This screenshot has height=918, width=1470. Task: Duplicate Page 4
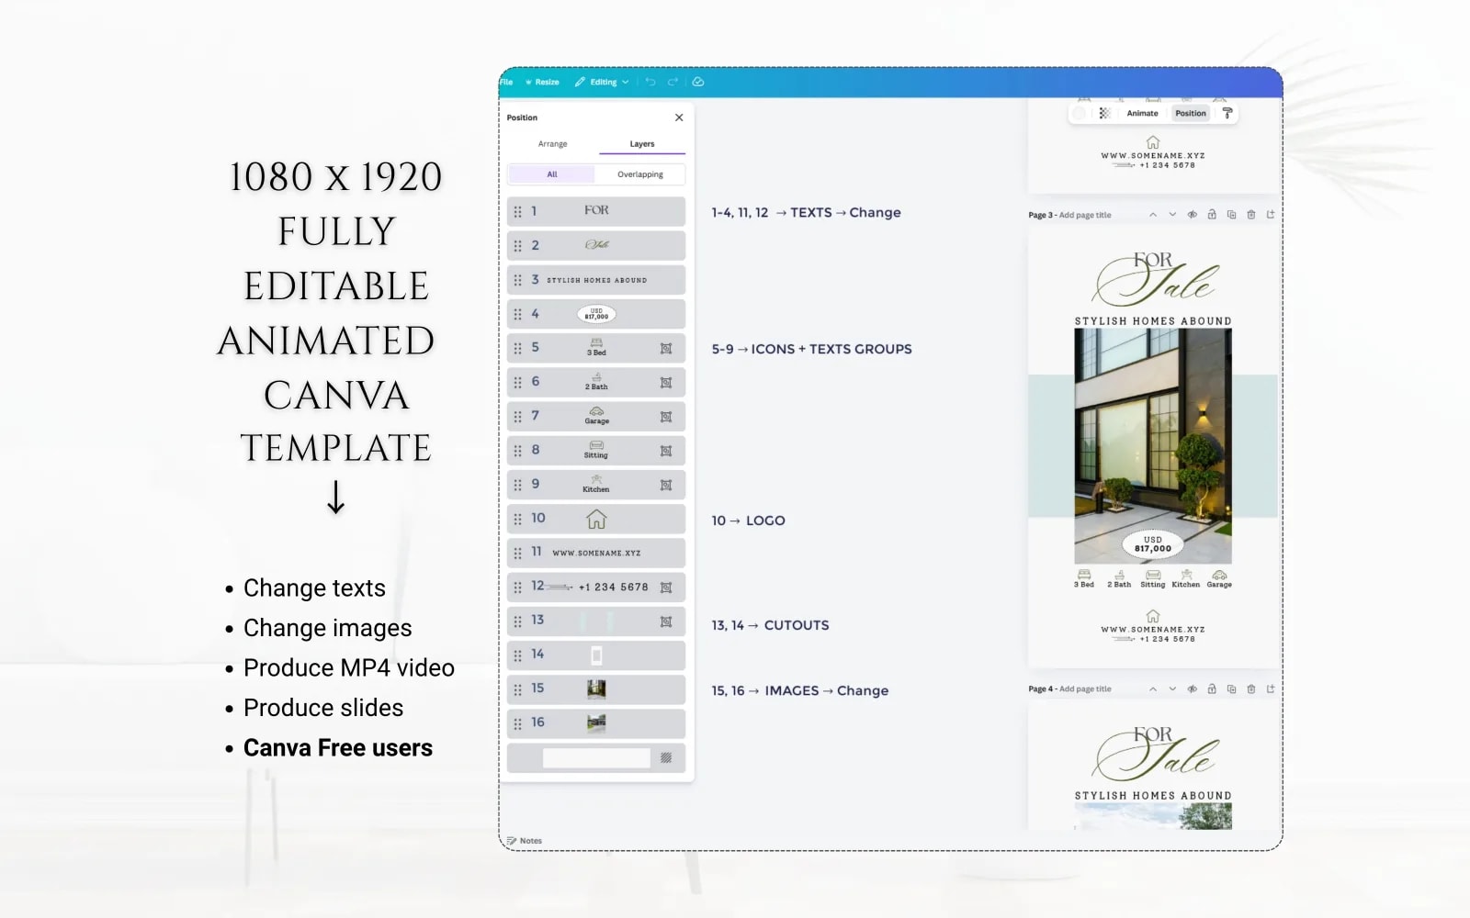[x=1231, y=688]
